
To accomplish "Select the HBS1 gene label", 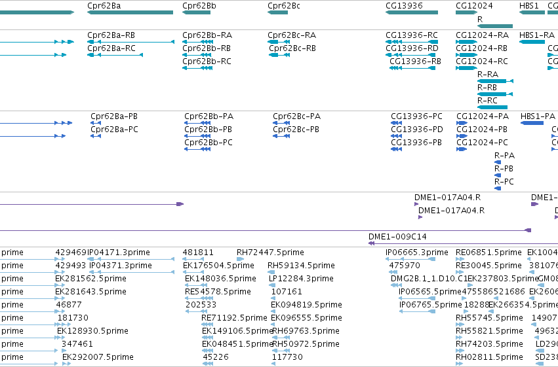I will 528,6.
